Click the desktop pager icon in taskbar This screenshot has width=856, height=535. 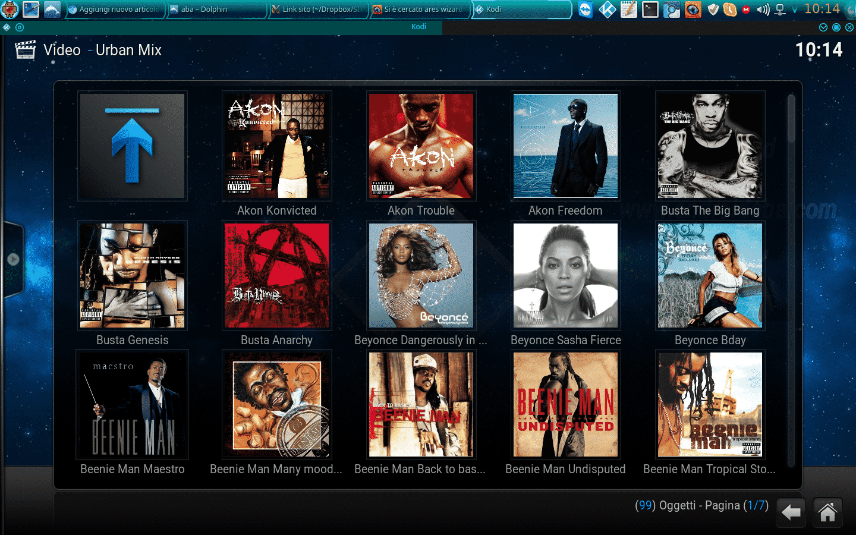point(31,9)
